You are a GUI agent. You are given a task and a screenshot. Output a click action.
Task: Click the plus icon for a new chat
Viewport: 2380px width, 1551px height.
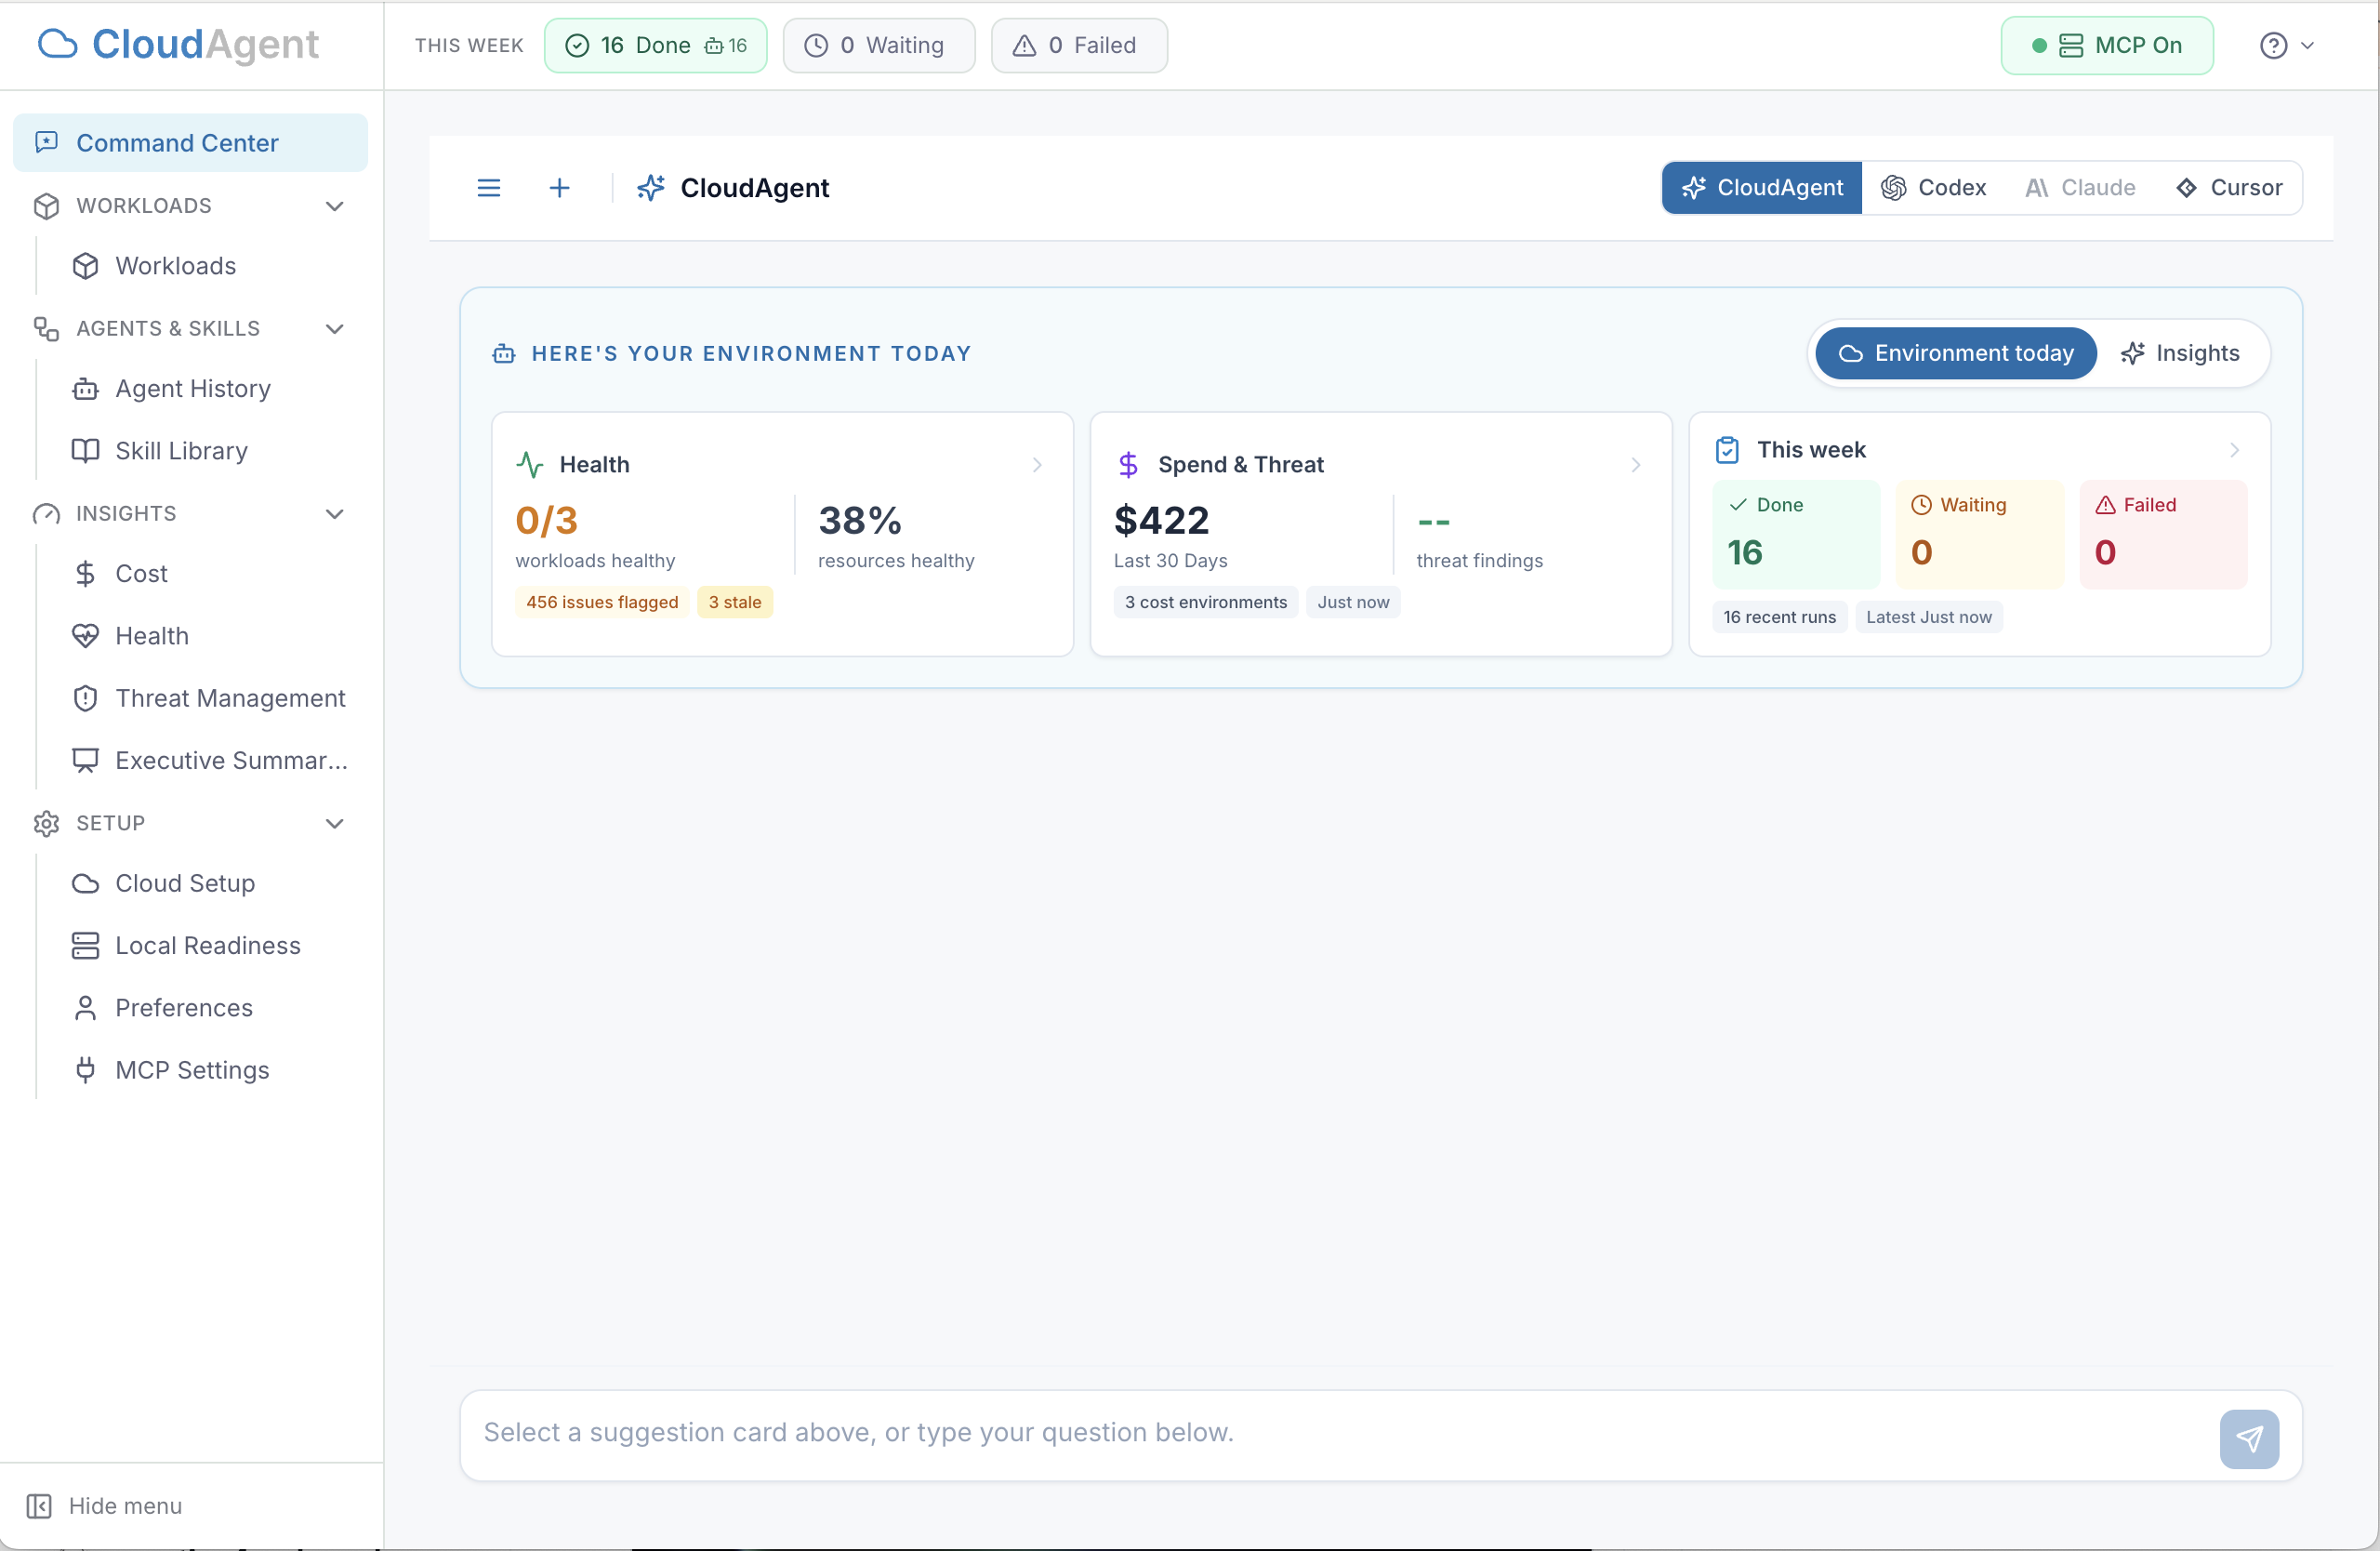click(x=559, y=188)
